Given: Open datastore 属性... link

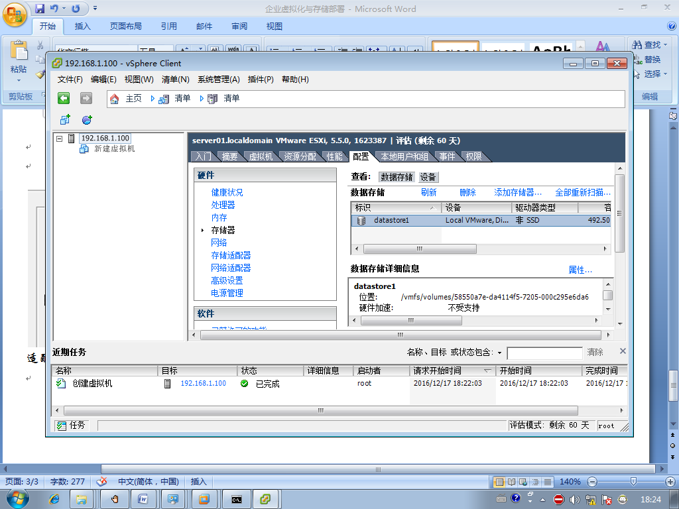Looking at the screenshot, I should click(580, 270).
